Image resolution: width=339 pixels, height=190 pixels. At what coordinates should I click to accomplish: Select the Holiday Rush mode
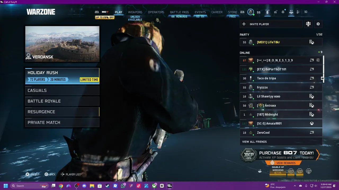point(62,76)
